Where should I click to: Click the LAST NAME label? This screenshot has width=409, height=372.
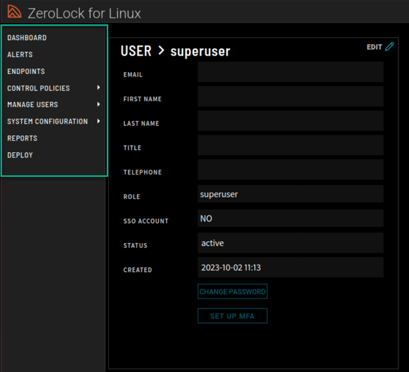point(141,123)
